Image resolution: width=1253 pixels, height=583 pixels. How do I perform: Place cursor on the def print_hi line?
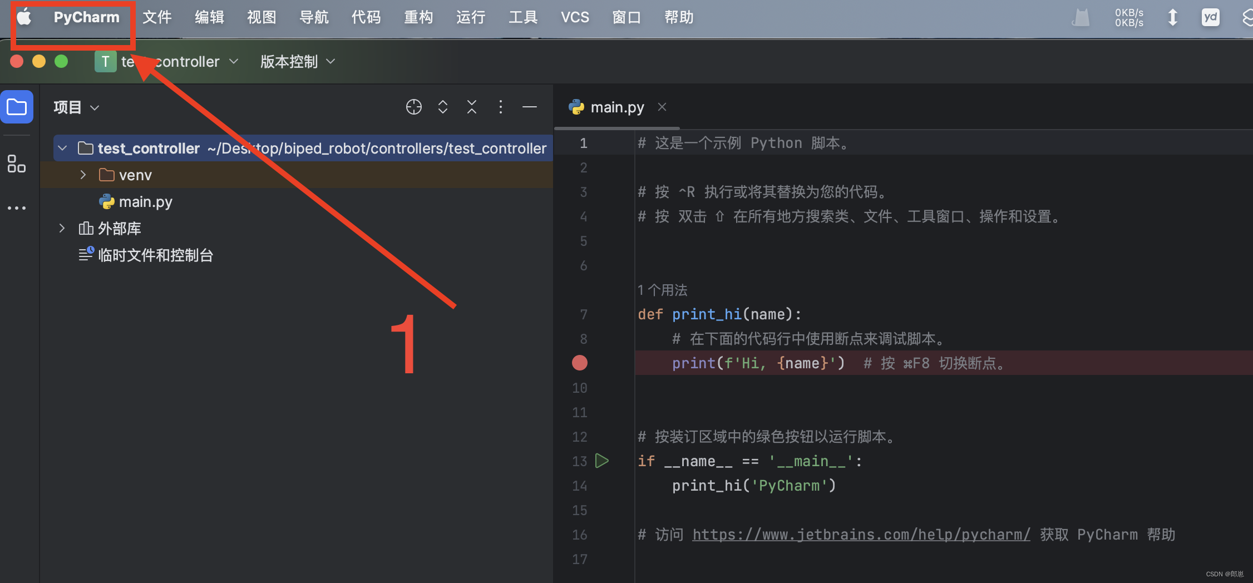coord(719,314)
